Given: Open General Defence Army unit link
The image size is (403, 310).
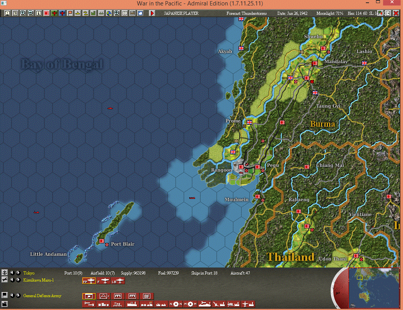Looking at the screenshot, I should [x=42, y=296].
